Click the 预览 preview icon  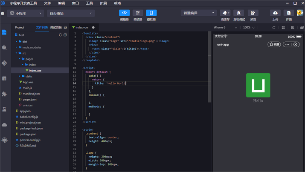[x=253, y=13]
